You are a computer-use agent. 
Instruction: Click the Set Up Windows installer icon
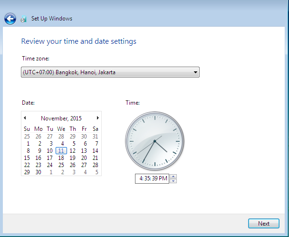23,19
